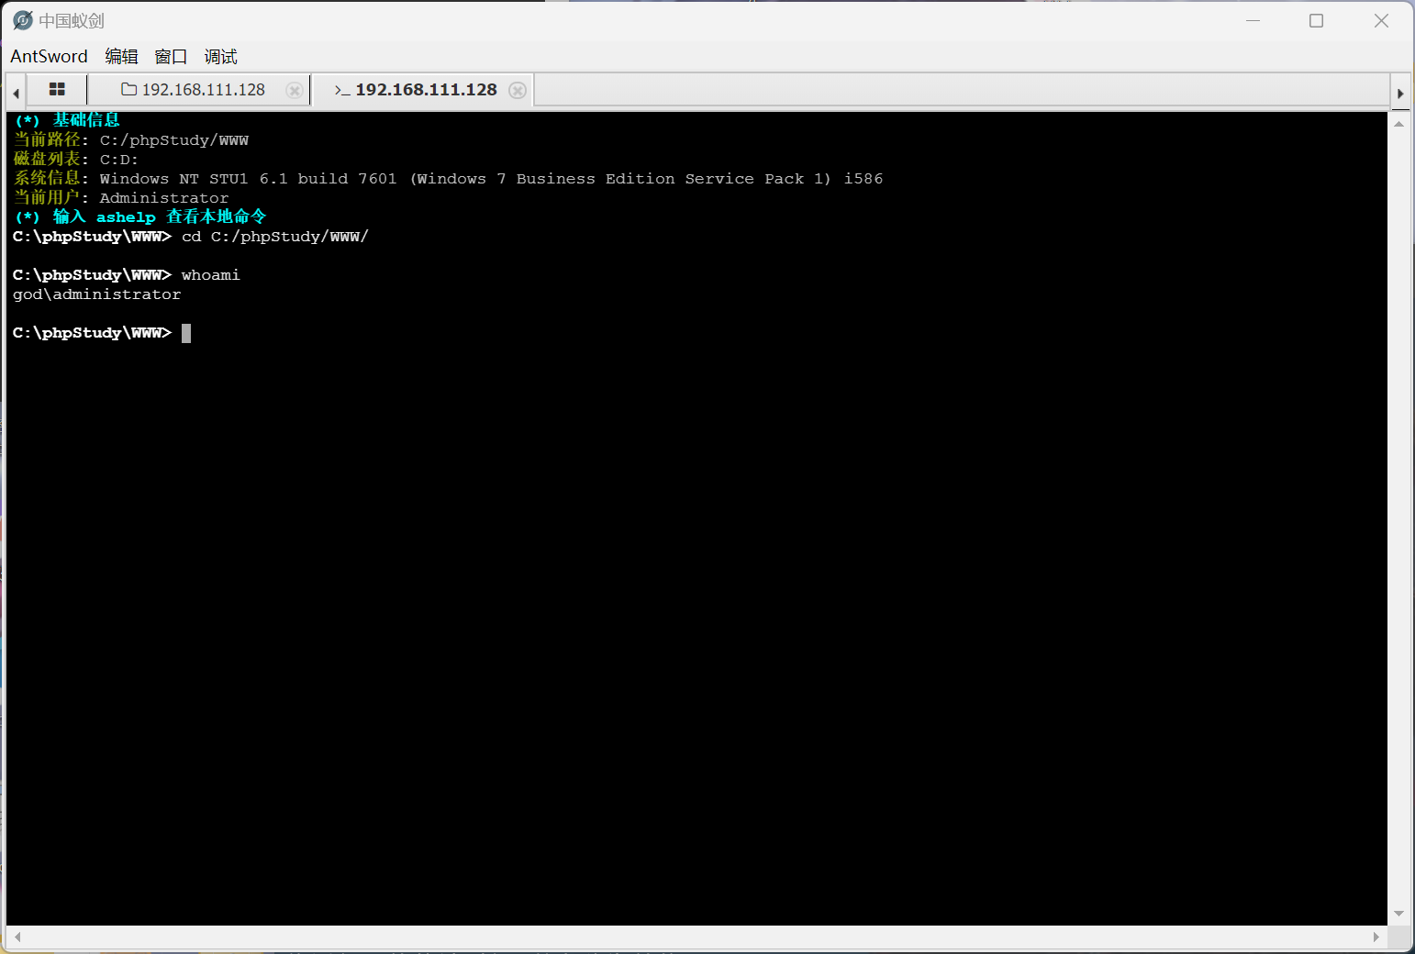Open the 窗口 menu
This screenshot has height=954, width=1415.
171,57
